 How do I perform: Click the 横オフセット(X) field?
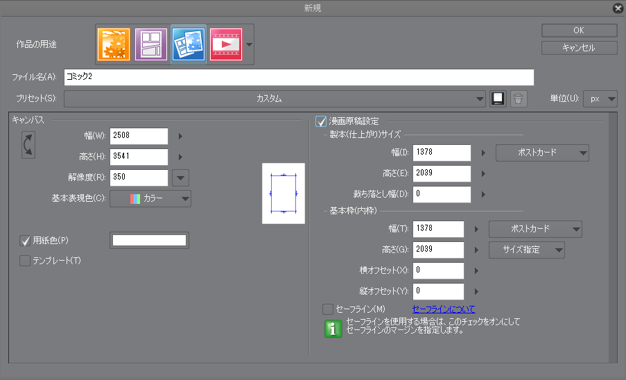point(438,270)
